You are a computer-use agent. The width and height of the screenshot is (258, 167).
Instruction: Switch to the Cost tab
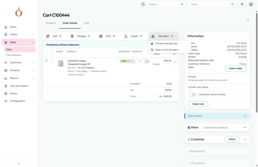86,23
